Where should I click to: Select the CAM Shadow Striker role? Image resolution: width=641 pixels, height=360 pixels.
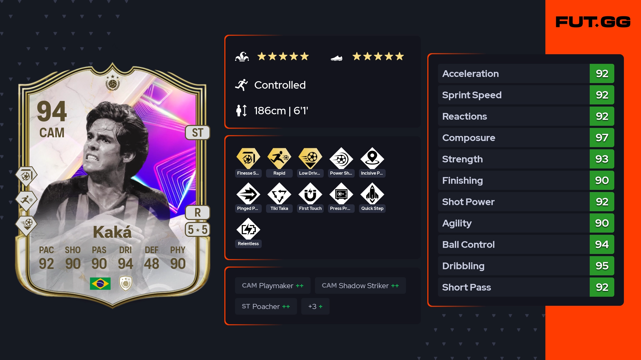pos(360,285)
